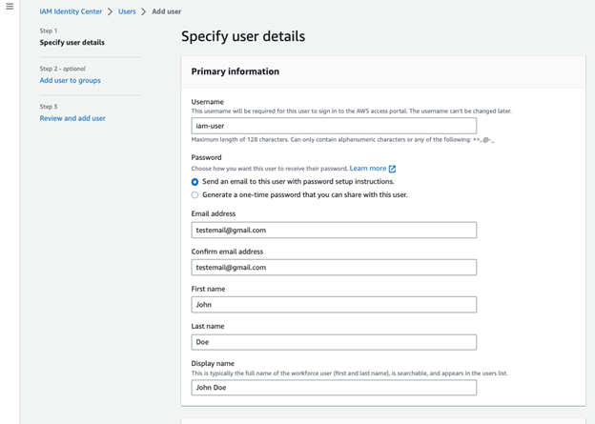Viewport: 595px width, 424px height.
Task: Click the Last name field with Doe
Action: (x=334, y=341)
